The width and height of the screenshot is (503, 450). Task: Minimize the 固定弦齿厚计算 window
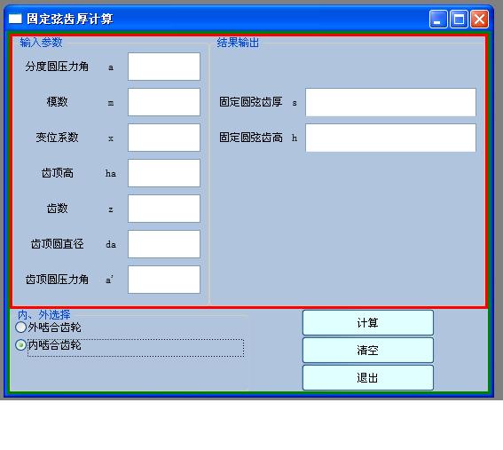[x=438, y=19]
